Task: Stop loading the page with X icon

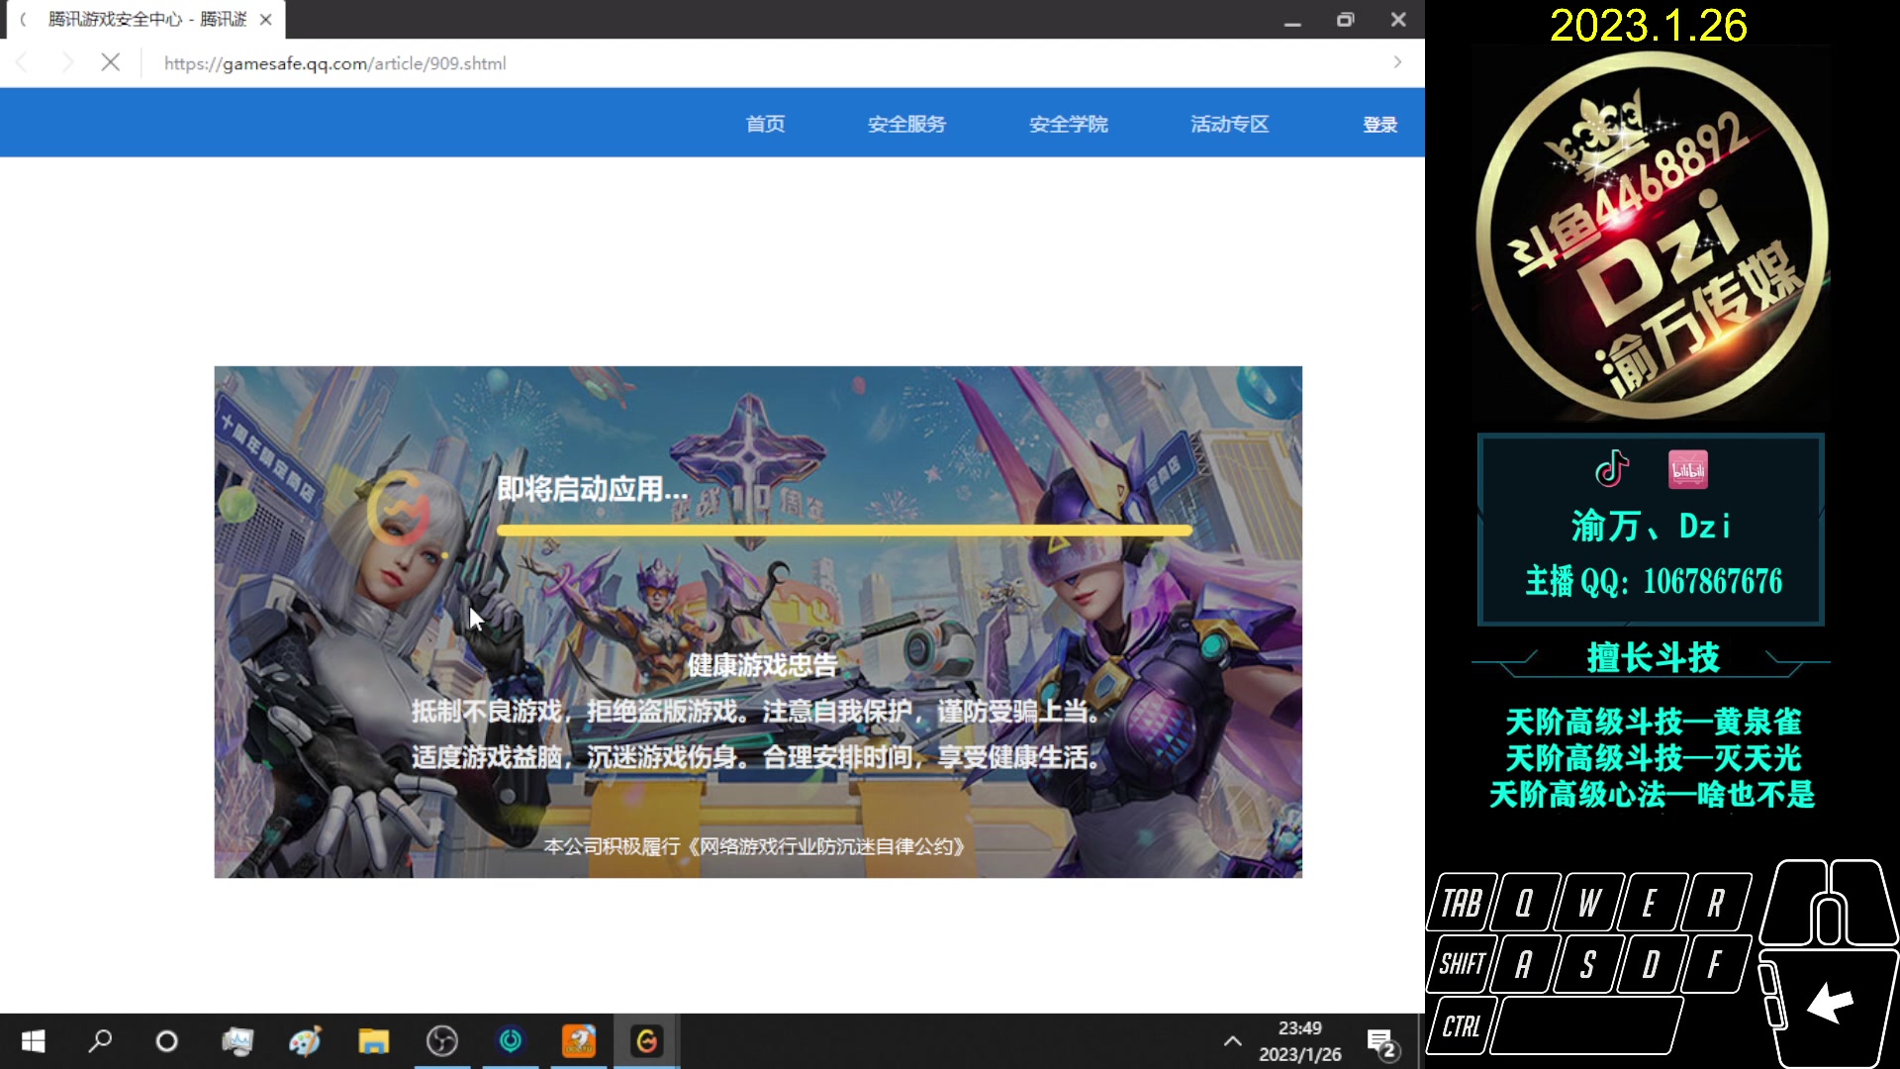Action: pos(111,62)
